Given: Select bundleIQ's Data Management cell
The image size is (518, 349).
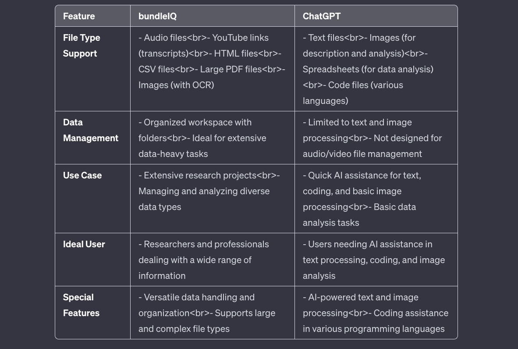Looking at the screenshot, I should [x=212, y=138].
